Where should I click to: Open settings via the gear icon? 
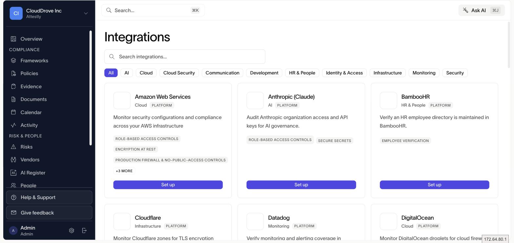pos(71,231)
